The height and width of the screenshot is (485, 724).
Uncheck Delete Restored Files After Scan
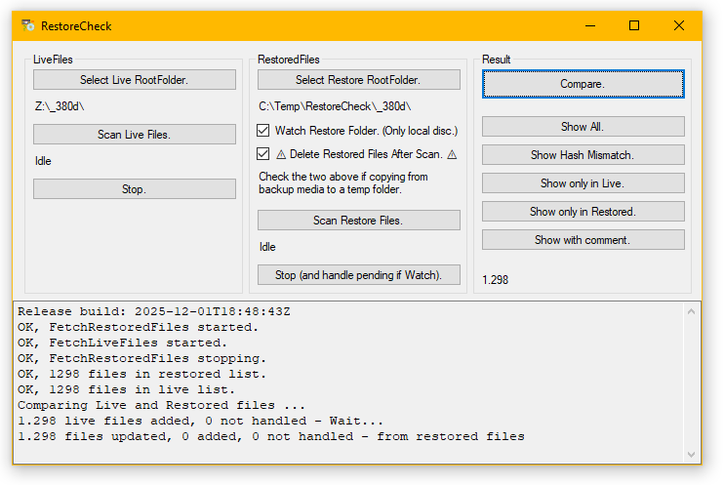tap(263, 154)
